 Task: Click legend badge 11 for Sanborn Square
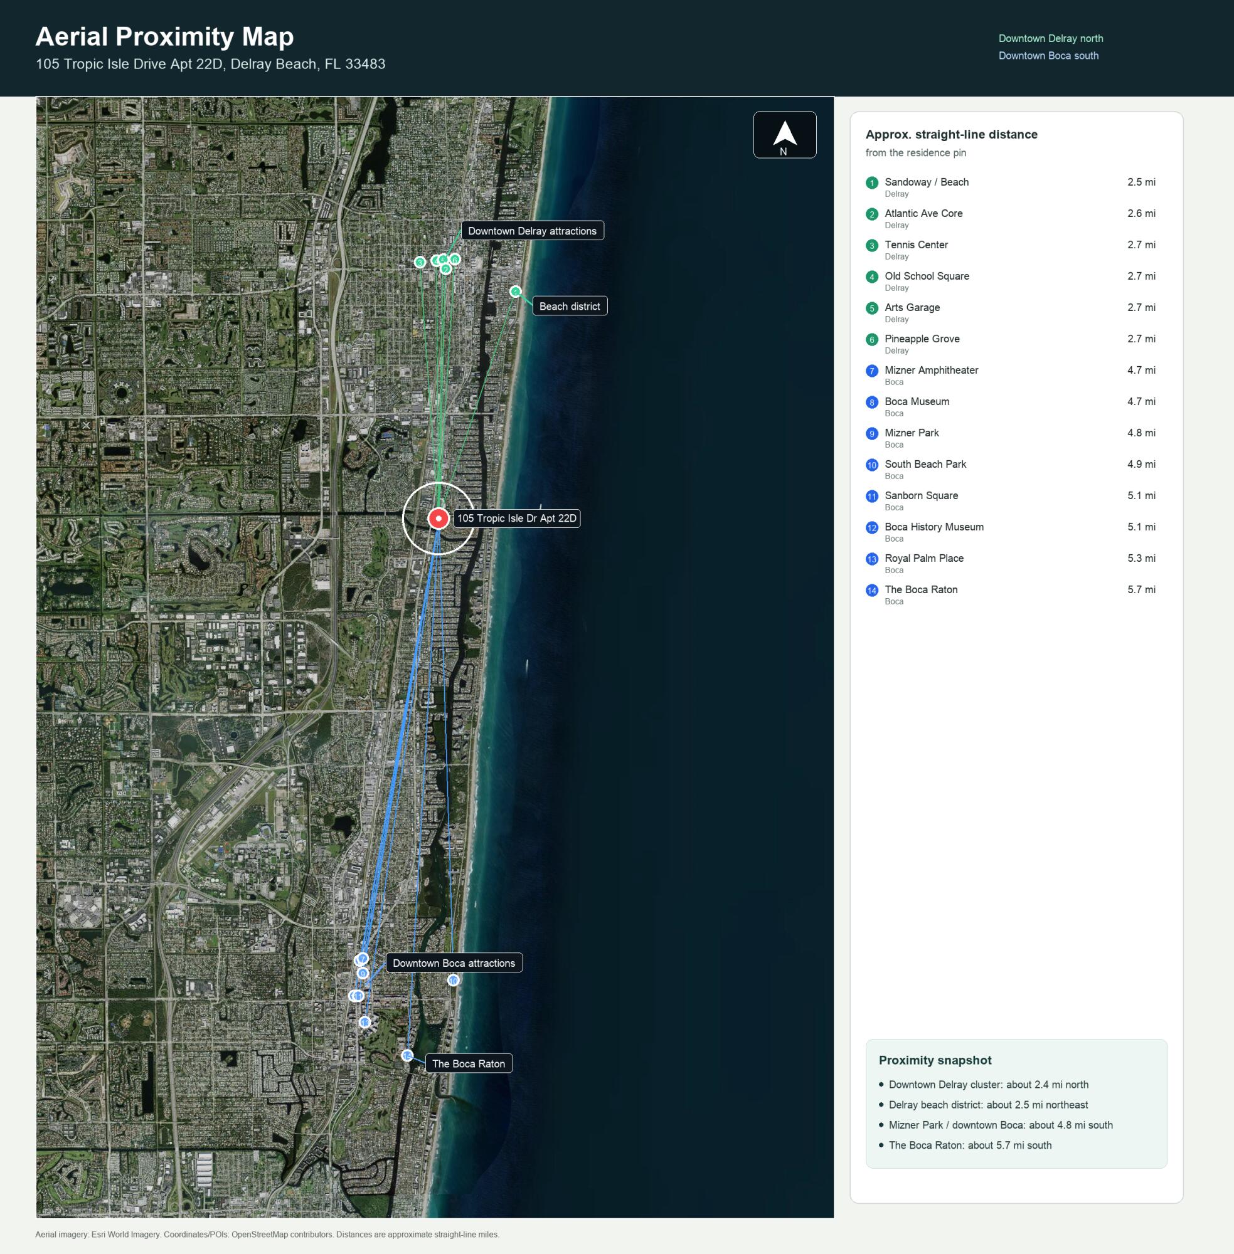tap(872, 496)
